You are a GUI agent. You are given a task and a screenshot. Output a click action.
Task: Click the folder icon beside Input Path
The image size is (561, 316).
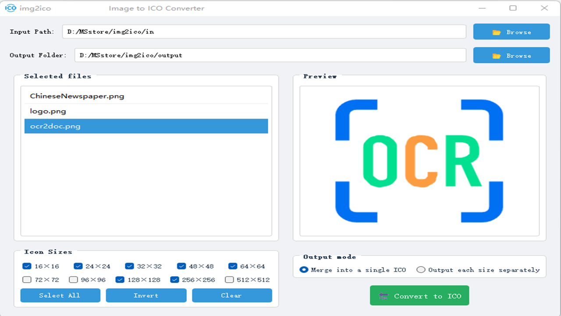click(497, 32)
